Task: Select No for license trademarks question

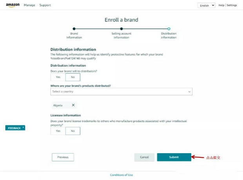Action: click(73, 131)
